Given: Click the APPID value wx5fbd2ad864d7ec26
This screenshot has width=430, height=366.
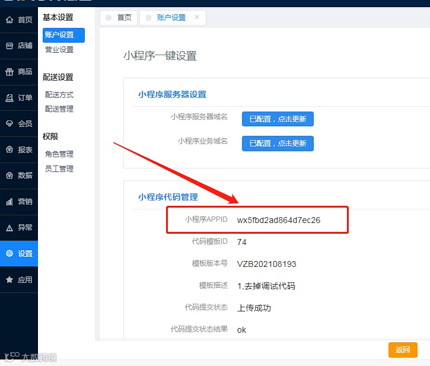Looking at the screenshot, I should [279, 220].
